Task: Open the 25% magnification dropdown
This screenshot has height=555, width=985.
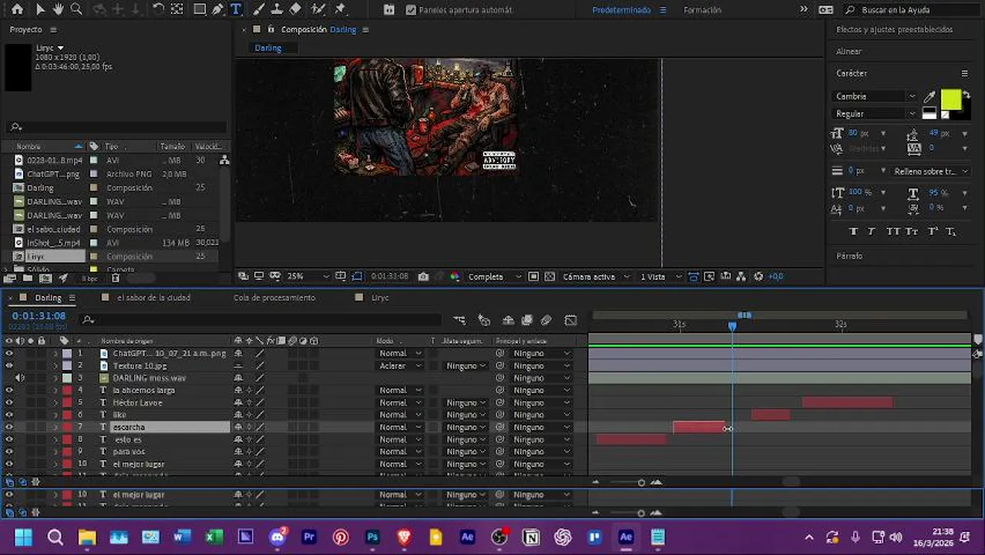Action: tap(308, 276)
